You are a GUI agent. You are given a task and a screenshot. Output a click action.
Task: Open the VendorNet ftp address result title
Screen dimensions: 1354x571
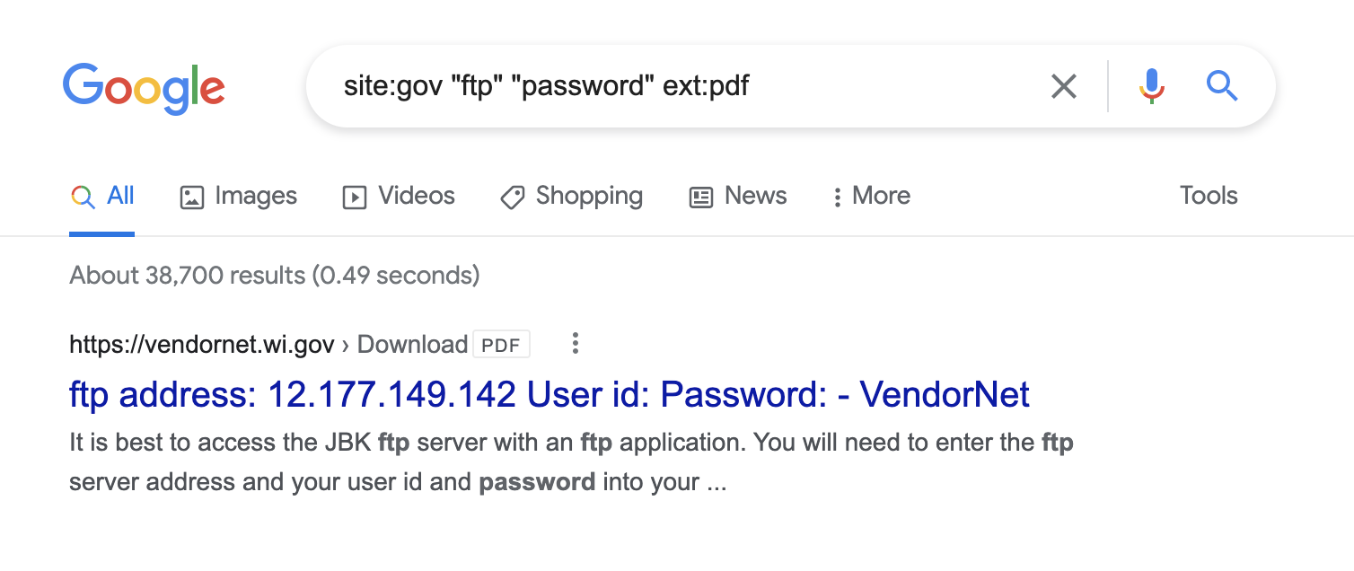pyautogui.click(x=550, y=394)
